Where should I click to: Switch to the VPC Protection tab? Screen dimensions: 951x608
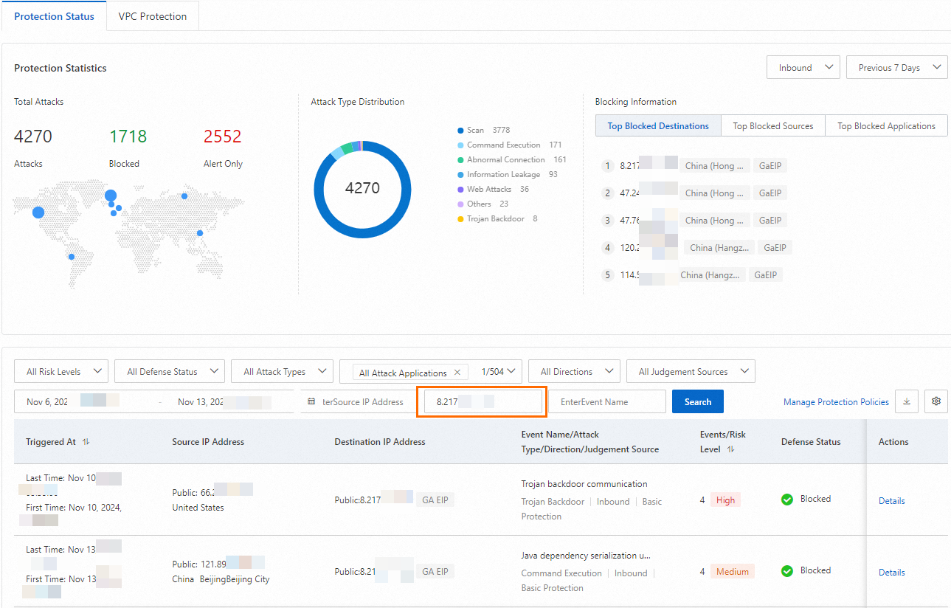(x=153, y=16)
